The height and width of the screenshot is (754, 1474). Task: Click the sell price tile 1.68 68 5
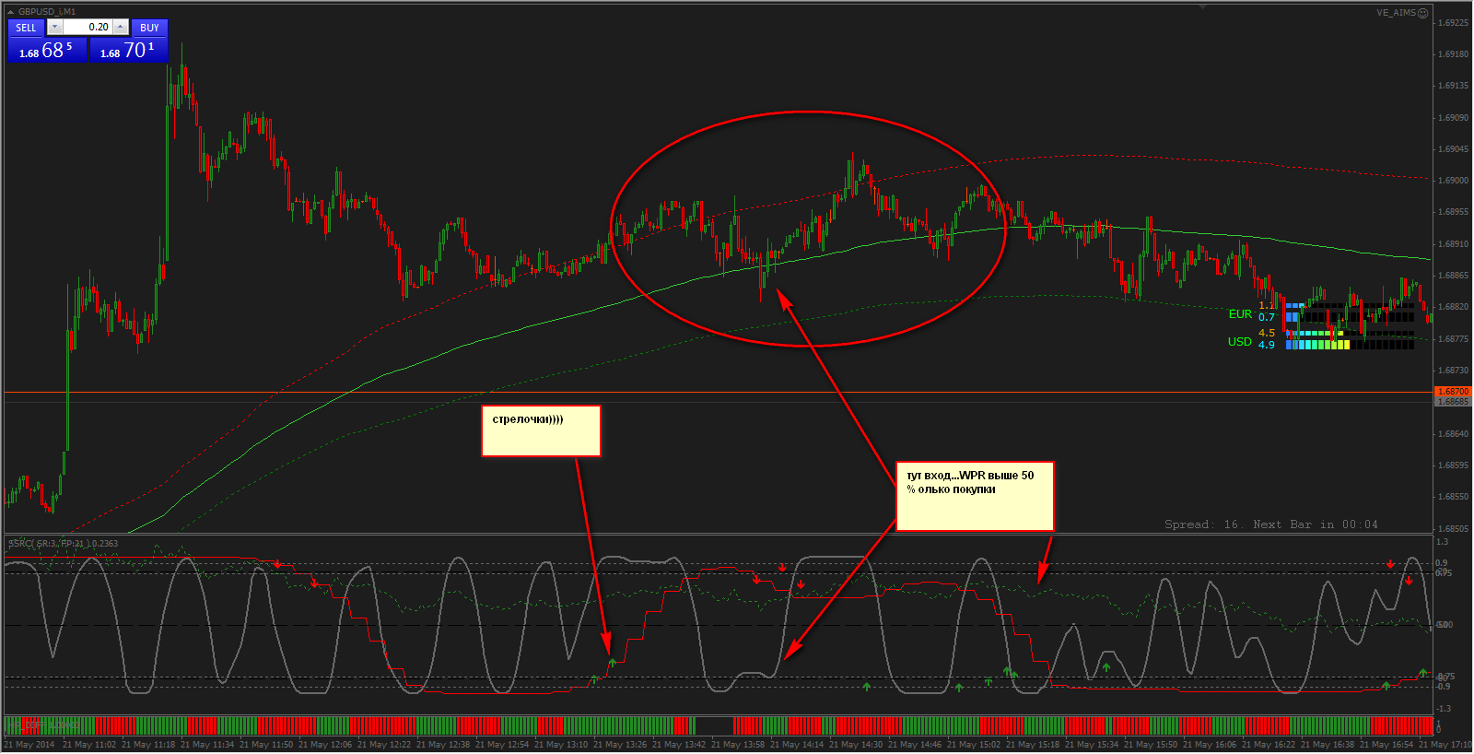tap(47, 51)
